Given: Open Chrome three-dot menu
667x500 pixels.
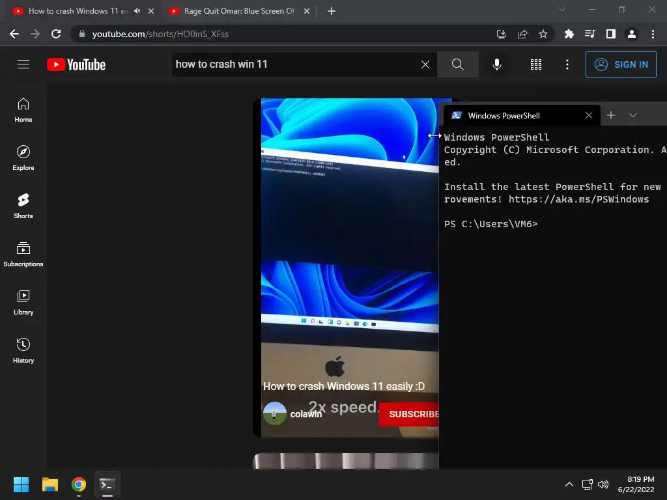Looking at the screenshot, I should click(653, 34).
